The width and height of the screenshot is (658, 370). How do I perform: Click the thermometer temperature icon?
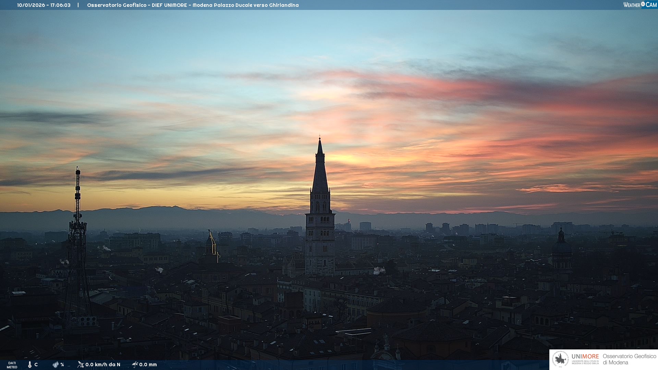click(30, 365)
